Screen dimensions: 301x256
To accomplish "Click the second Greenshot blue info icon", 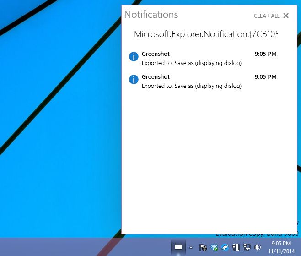I will [x=134, y=79].
